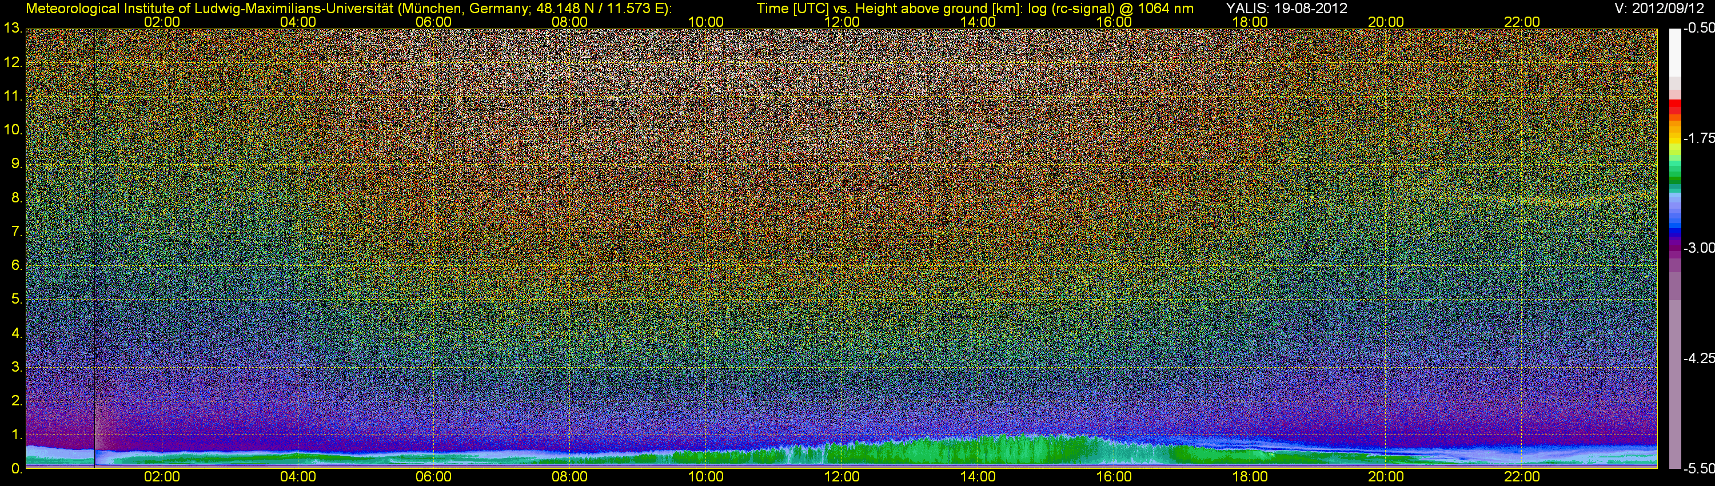Viewport: 1715px width, 486px height.
Task: Click the 4. km height axis label
Action: (17, 333)
